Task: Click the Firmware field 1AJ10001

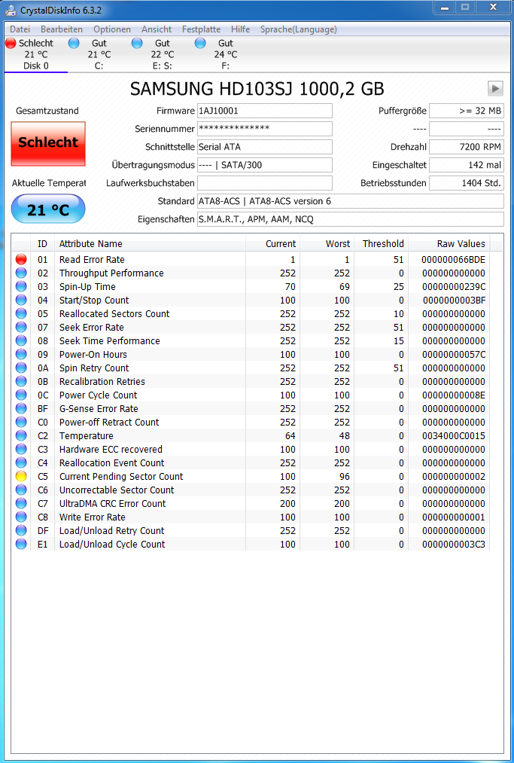Action: (x=265, y=111)
